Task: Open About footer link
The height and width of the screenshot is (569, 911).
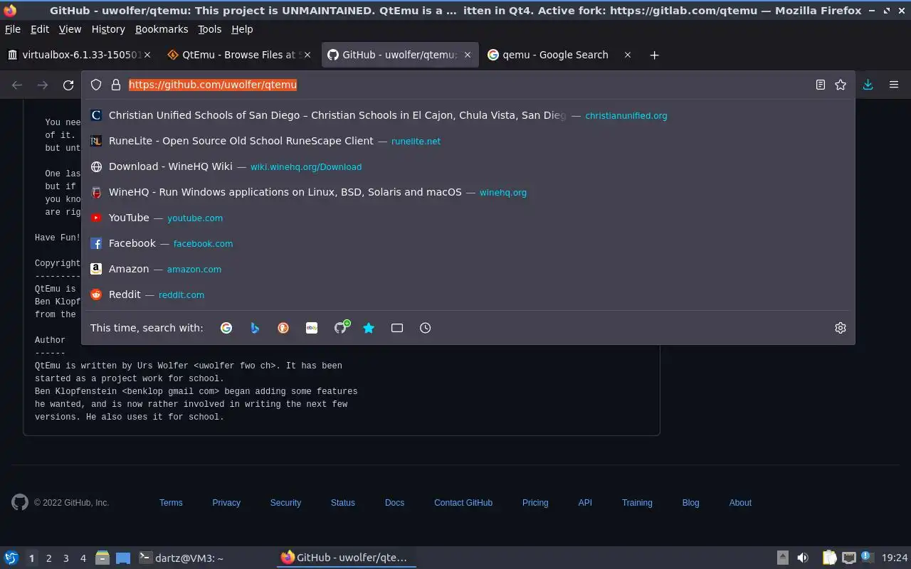Action: (x=740, y=502)
